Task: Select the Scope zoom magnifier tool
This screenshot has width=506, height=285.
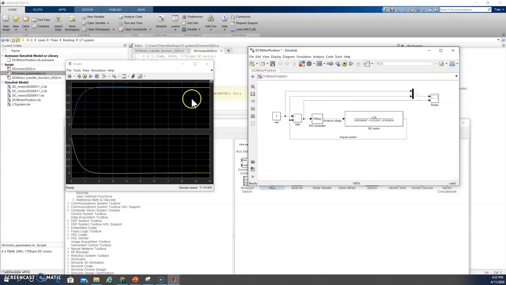Action: click(114, 76)
